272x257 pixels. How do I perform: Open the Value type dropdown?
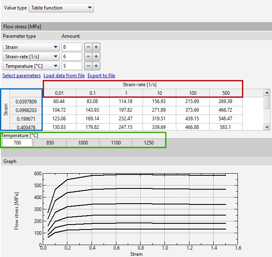click(x=61, y=8)
